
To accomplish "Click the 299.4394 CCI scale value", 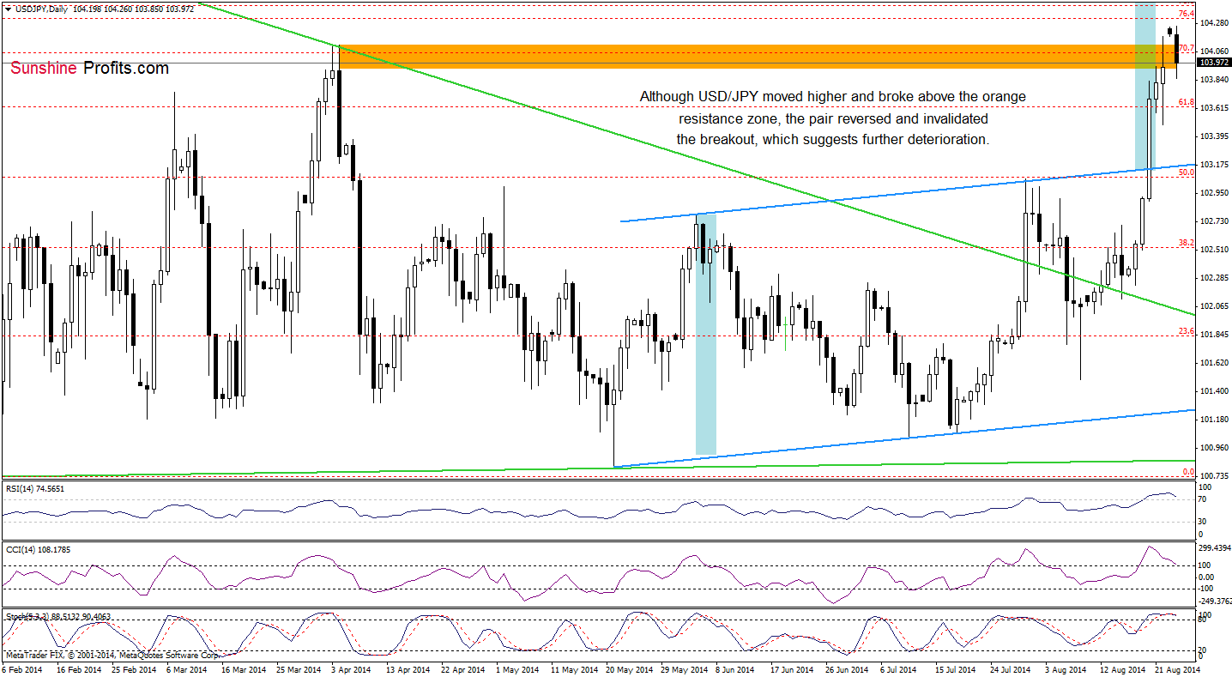I will [x=1214, y=547].
